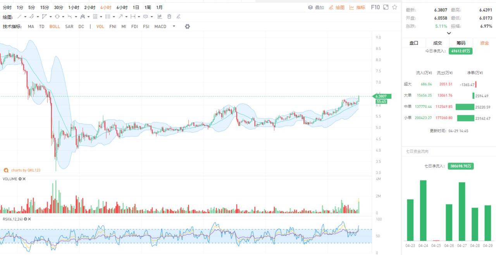The width and height of the screenshot is (496, 255).
Task: Click the trash icon to delete drawings
Action: tap(169, 17)
